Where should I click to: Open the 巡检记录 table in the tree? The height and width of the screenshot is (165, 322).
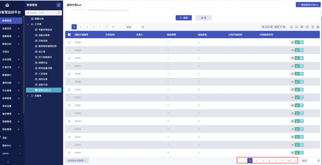(x=43, y=79)
